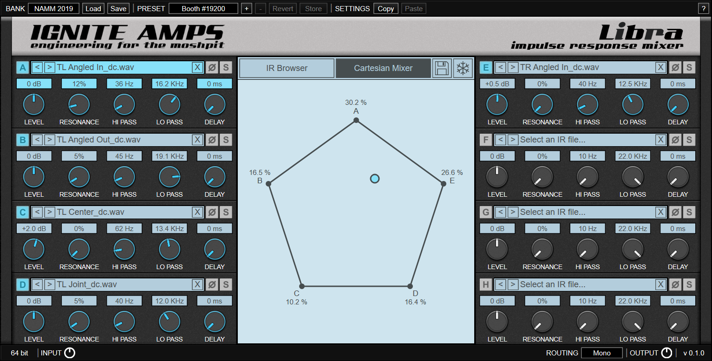712x361 pixels.
Task: Disable slot D
Action: [x=22, y=284]
